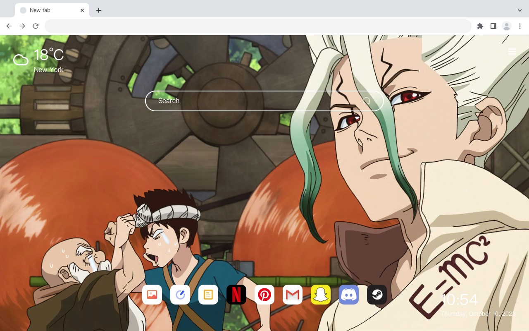Open the Gmail shortcut
The width and height of the screenshot is (529, 331).
pos(293,295)
